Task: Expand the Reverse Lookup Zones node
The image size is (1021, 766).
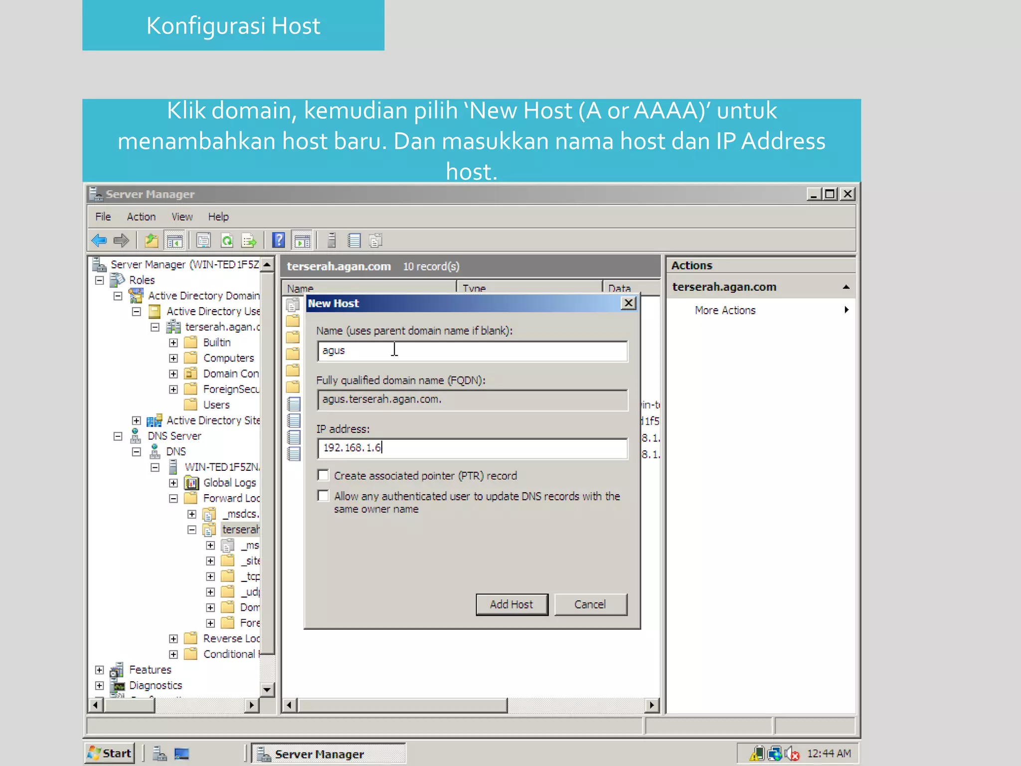Action: click(x=173, y=639)
